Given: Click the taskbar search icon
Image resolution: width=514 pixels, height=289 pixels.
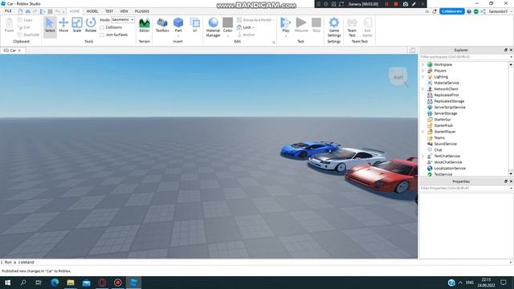Looking at the screenshot, I should click(23, 283).
